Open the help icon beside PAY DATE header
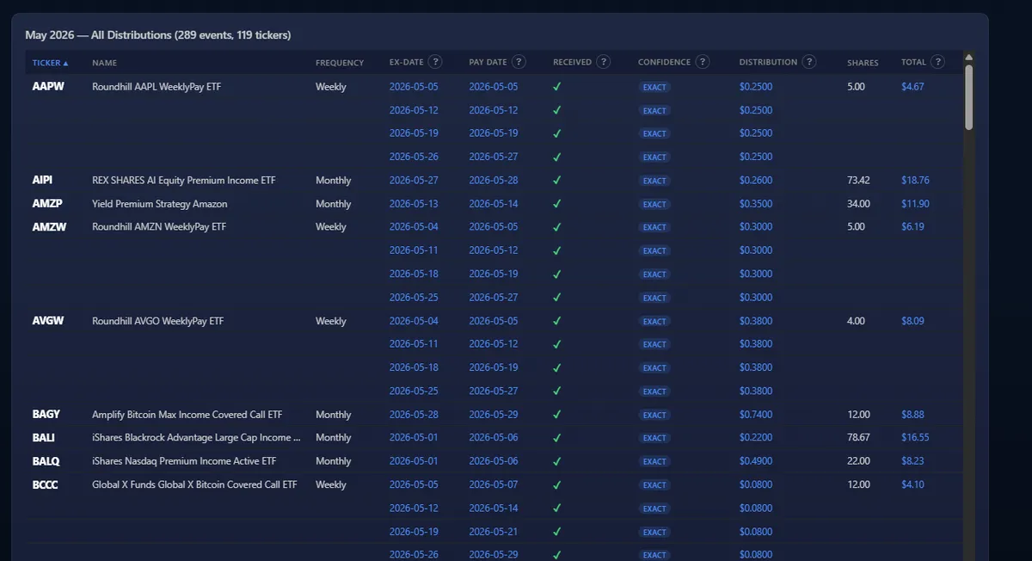This screenshot has height=561, width=1032. [519, 62]
